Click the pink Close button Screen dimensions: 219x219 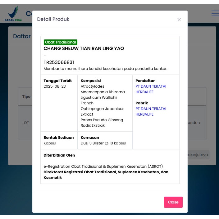pyautogui.click(x=173, y=202)
